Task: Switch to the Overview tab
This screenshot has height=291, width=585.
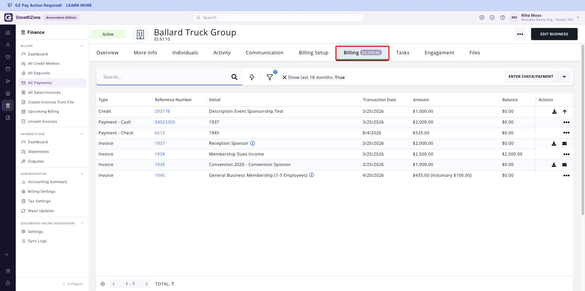Action: (107, 53)
